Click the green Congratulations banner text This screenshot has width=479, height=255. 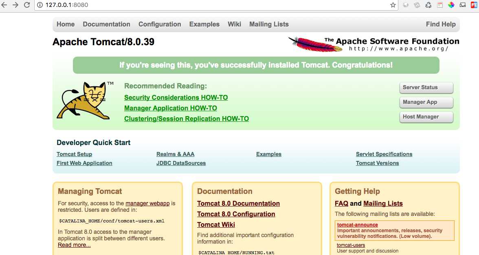pyautogui.click(x=256, y=65)
